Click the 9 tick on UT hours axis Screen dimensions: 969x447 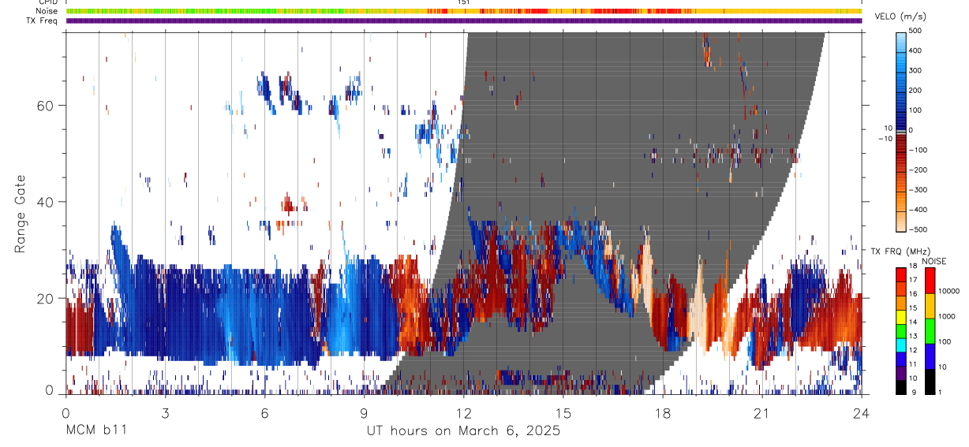coord(364,414)
